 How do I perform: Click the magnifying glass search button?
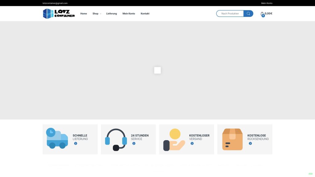coord(248,14)
